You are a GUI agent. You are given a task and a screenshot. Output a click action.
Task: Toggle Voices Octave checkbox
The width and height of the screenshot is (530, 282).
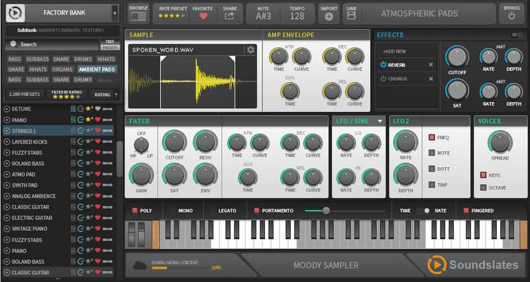(x=484, y=187)
